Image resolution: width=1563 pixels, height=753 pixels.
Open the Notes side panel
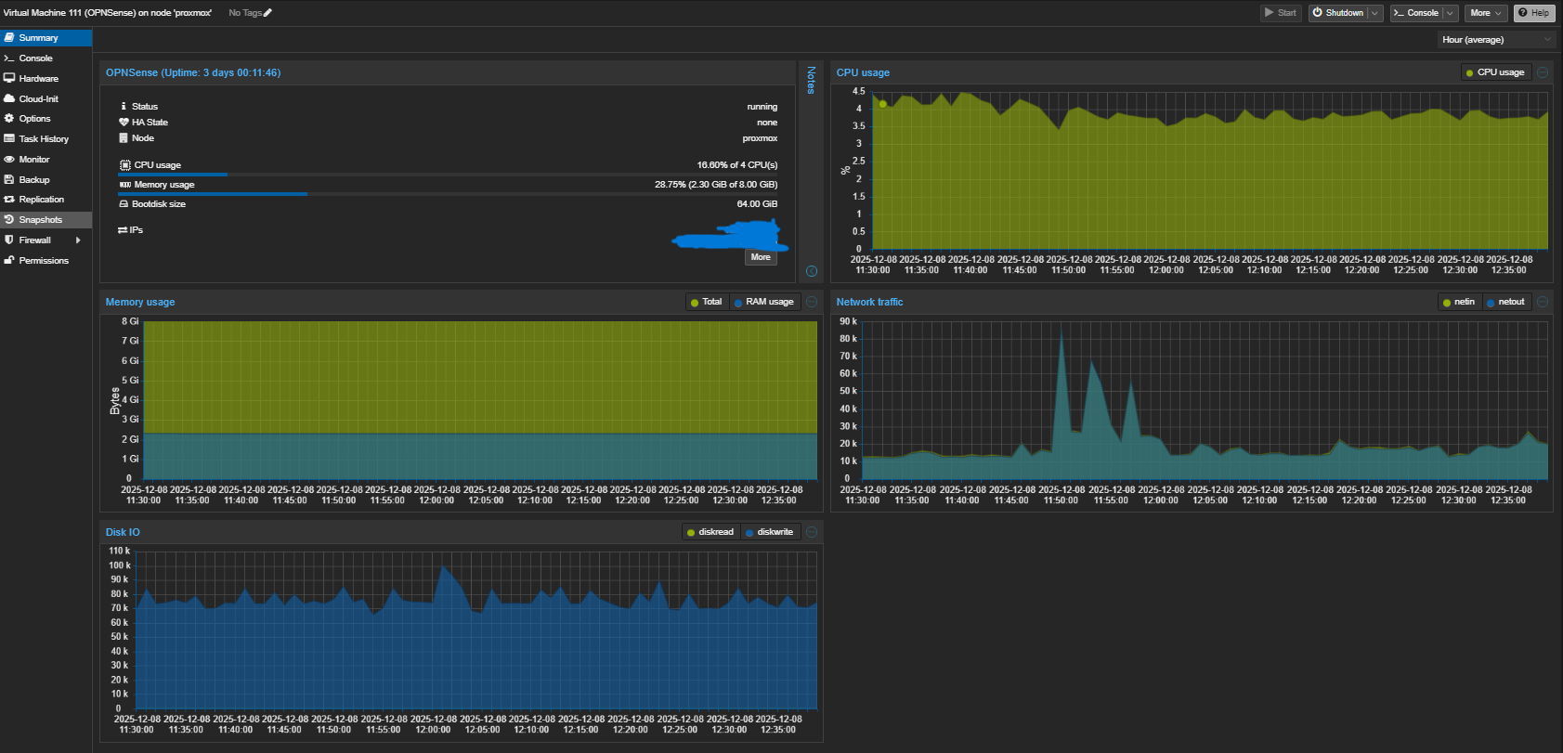click(811, 80)
